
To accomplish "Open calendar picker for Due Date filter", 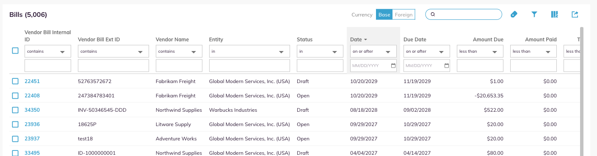I will pos(447,66).
